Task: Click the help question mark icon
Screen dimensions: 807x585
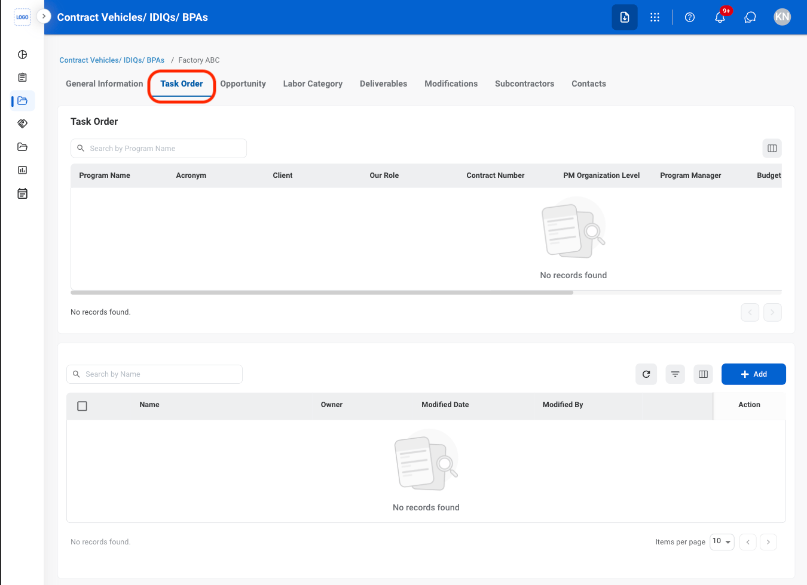Action: 690,17
